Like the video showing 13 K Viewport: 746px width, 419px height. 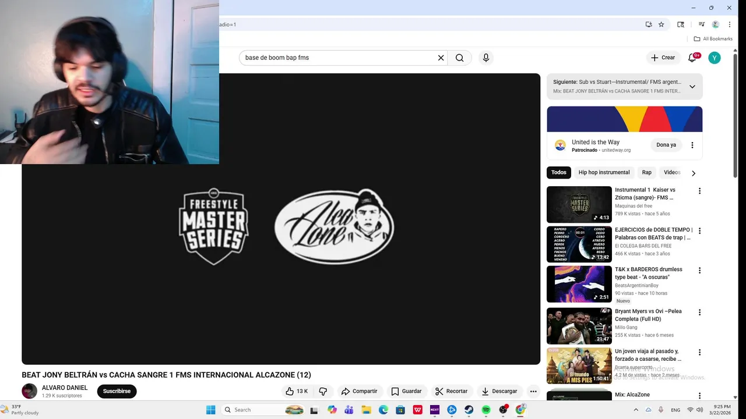297,391
